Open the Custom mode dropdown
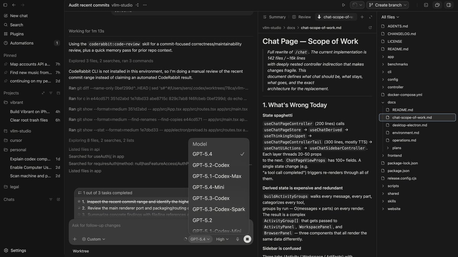Image resolution: width=458 pixels, height=257 pixels. click(94, 239)
